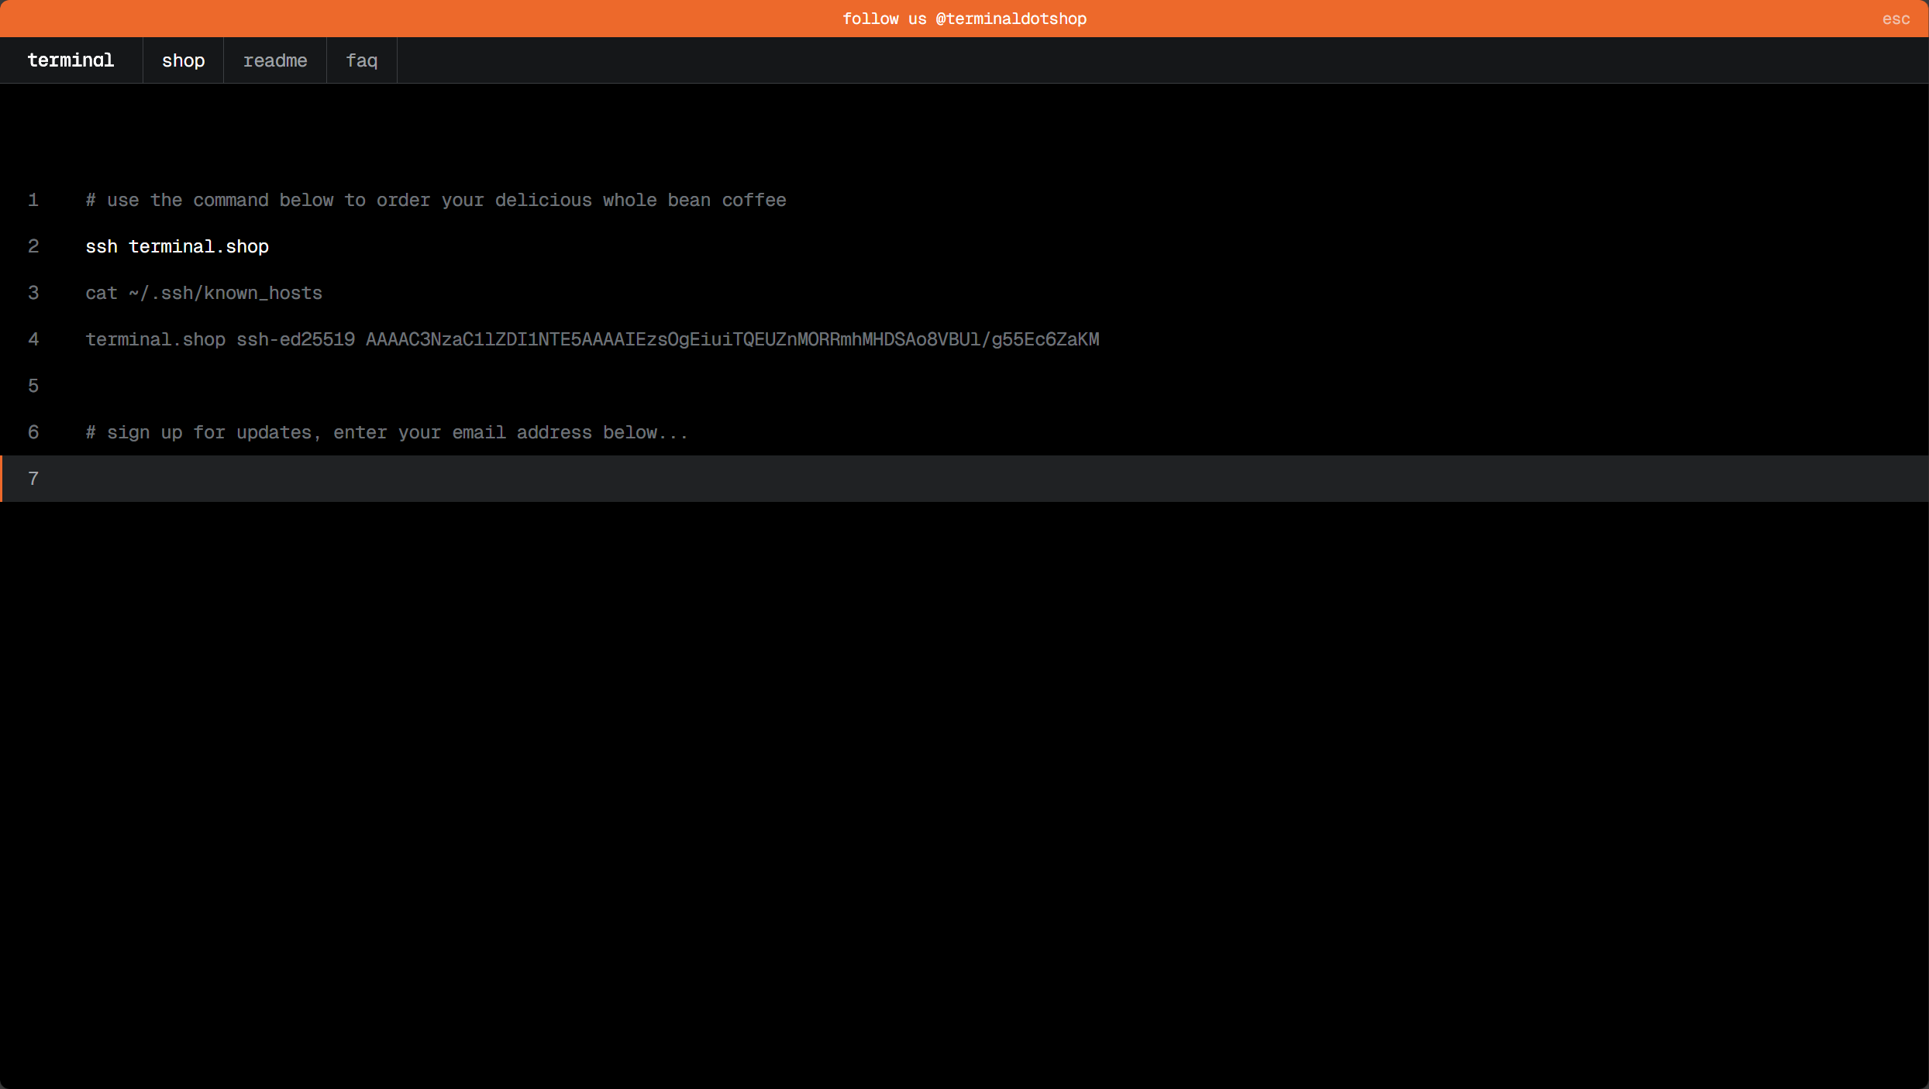This screenshot has width=1929, height=1089.
Task: Switch to the shop tab
Action: click(184, 60)
